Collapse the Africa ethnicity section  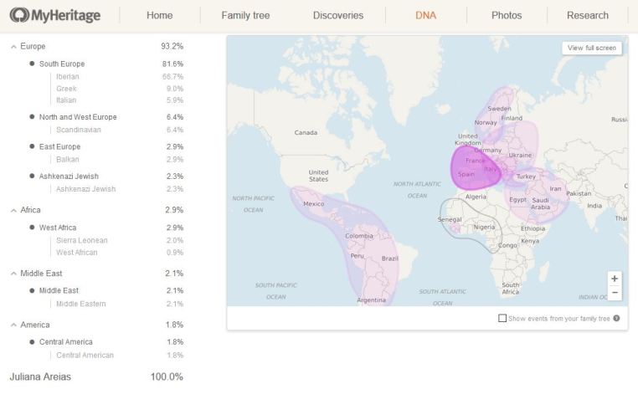[x=13, y=210]
